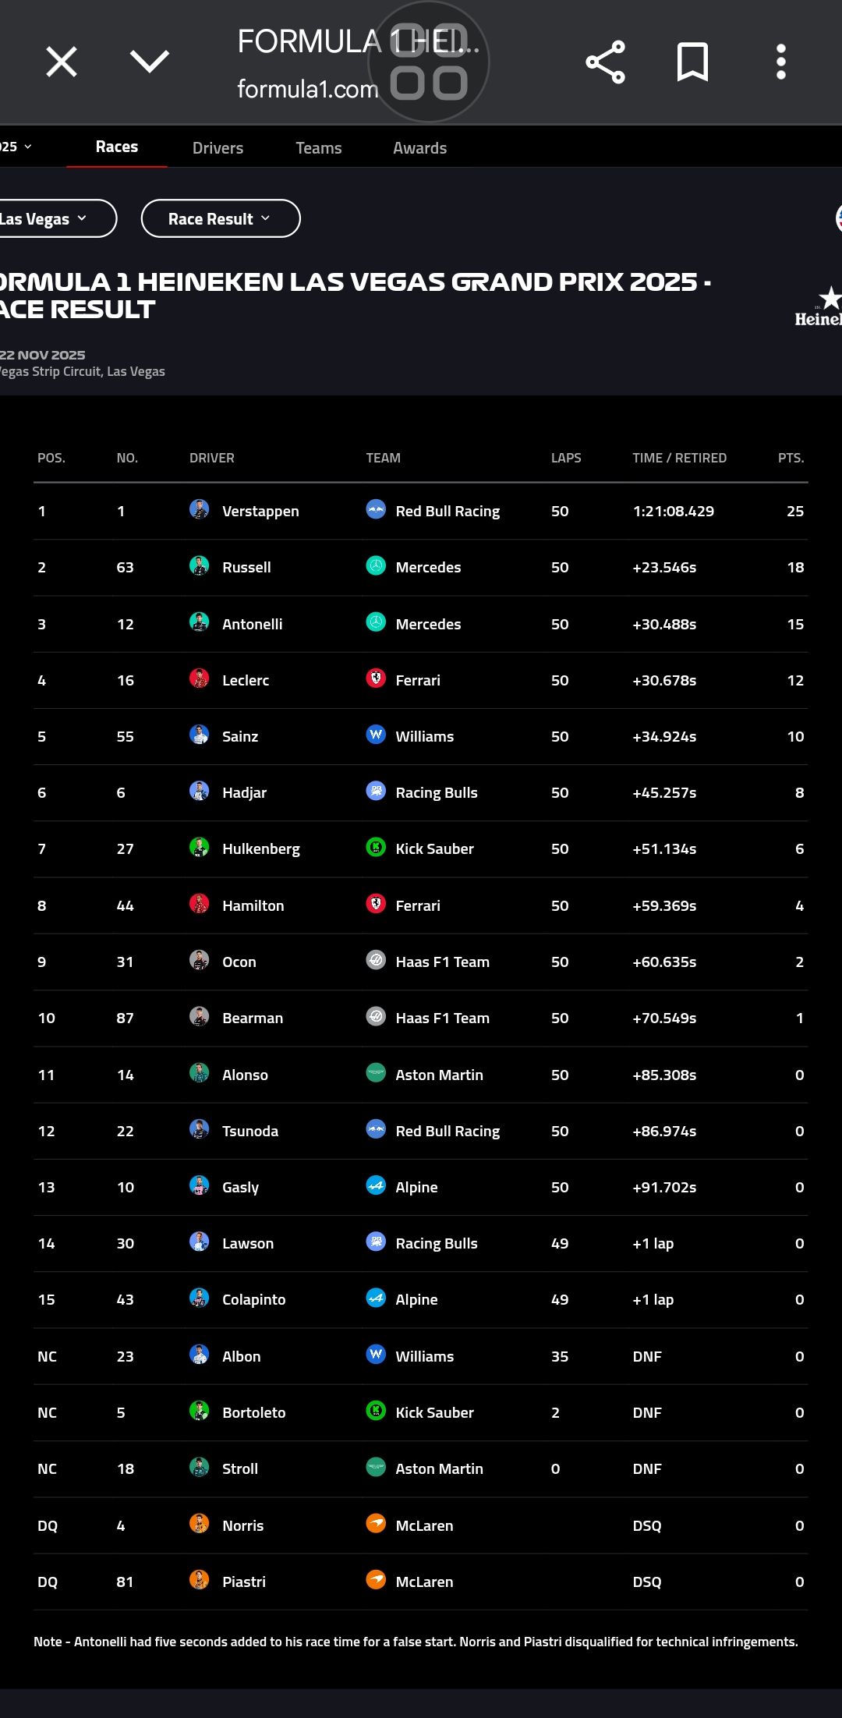Viewport: 842px width, 1718px height.
Task: Close the browser tab with X icon
Action: [x=62, y=62]
